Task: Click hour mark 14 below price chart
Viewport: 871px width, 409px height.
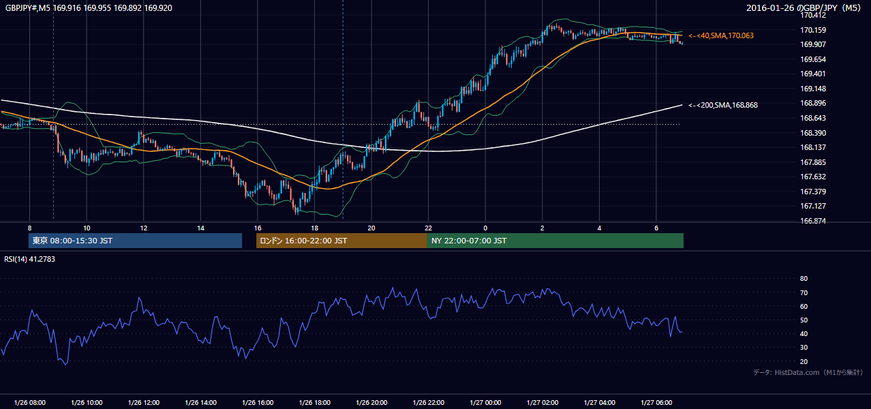Action: 200,228
